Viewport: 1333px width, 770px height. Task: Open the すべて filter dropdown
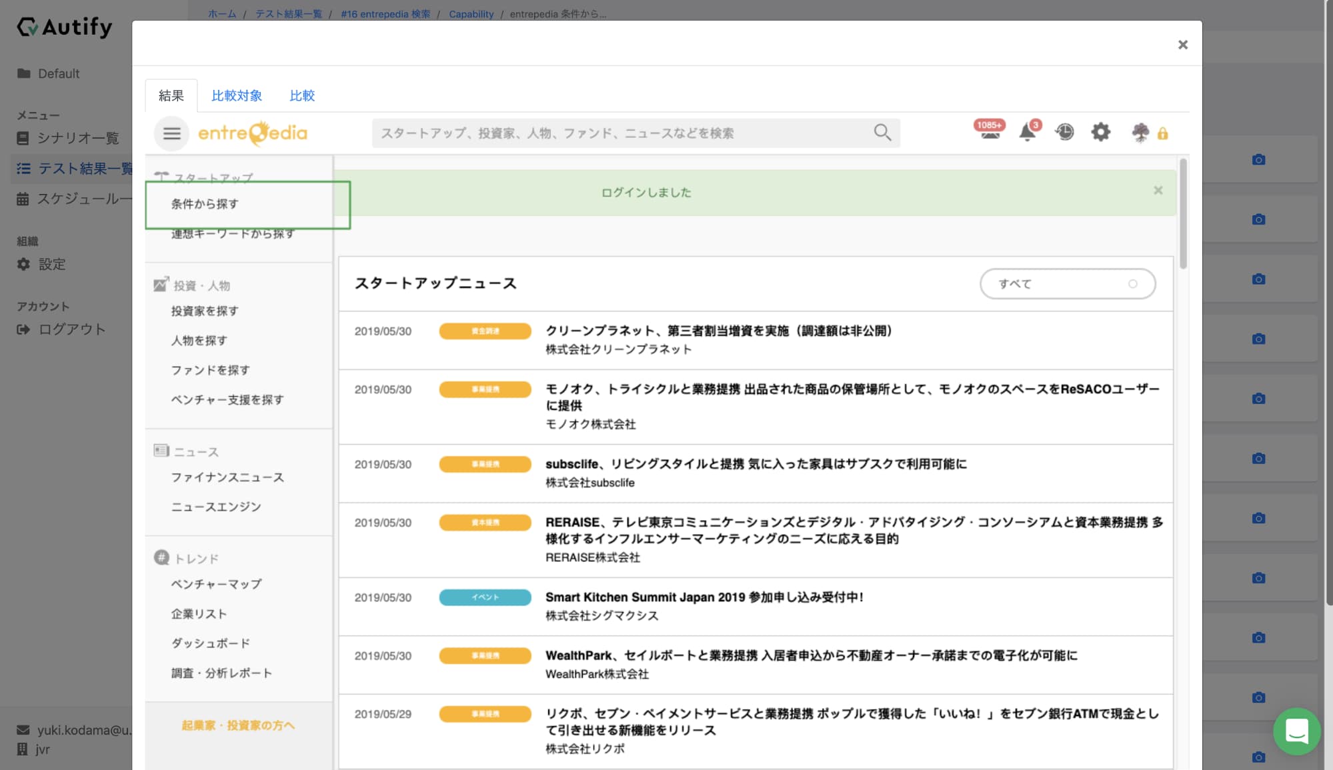(1068, 283)
